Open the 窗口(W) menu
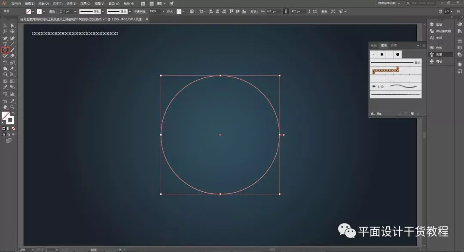Viewport: 464px width, 252px height. coord(114,3)
